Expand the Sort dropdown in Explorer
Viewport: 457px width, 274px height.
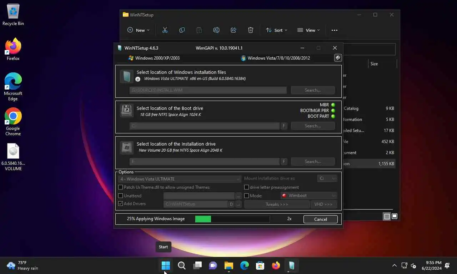[x=277, y=30]
